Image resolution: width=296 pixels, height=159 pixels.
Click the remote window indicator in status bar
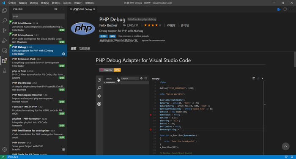3,157
